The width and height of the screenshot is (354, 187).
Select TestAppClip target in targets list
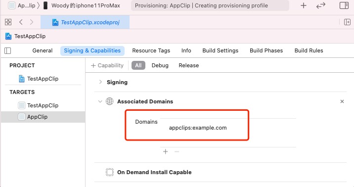[43, 105]
